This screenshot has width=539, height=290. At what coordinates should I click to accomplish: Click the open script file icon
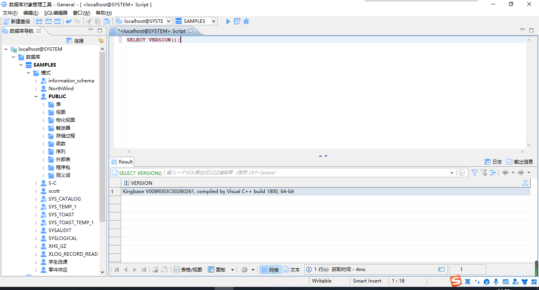39,21
